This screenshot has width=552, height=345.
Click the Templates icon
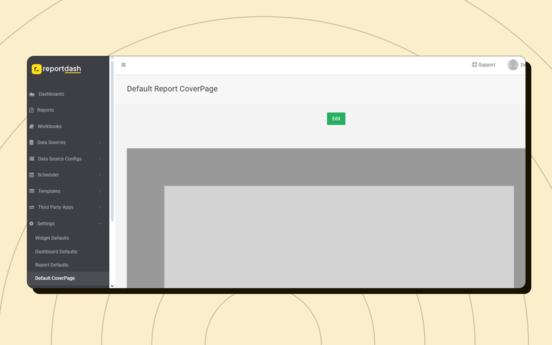(x=32, y=191)
